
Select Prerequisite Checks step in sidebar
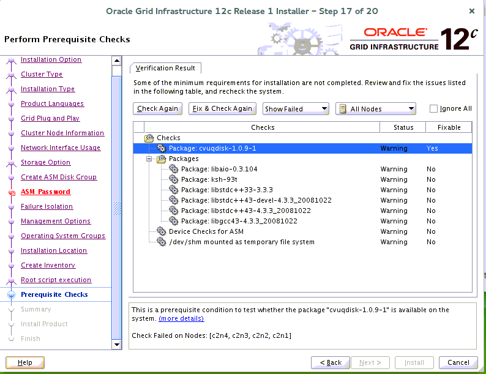pyautogui.click(x=54, y=294)
